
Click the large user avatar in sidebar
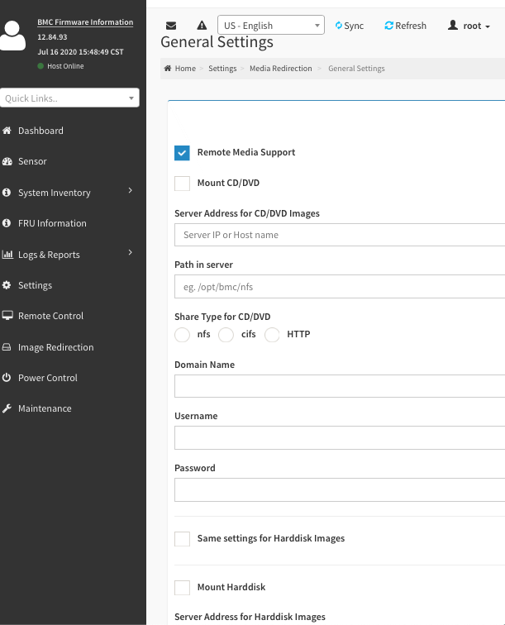coord(12,36)
